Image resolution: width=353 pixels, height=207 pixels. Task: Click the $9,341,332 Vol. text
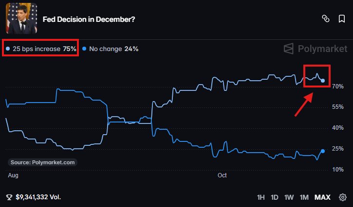pyautogui.click(x=38, y=197)
